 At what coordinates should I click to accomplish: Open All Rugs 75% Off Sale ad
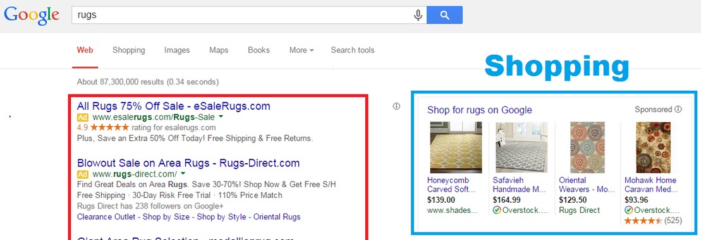pos(173,106)
